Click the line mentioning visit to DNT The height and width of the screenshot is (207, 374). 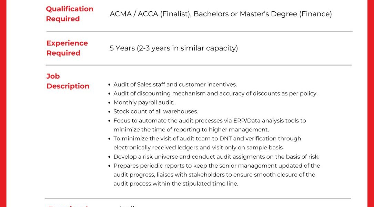pyautogui.click(x=207, y=138)
